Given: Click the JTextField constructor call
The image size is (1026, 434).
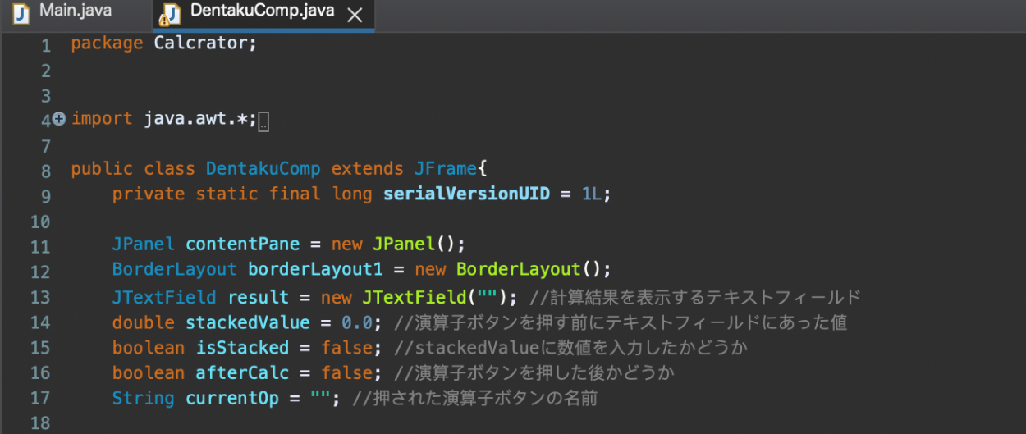Looking at the screenshot, I should [413, 297].
